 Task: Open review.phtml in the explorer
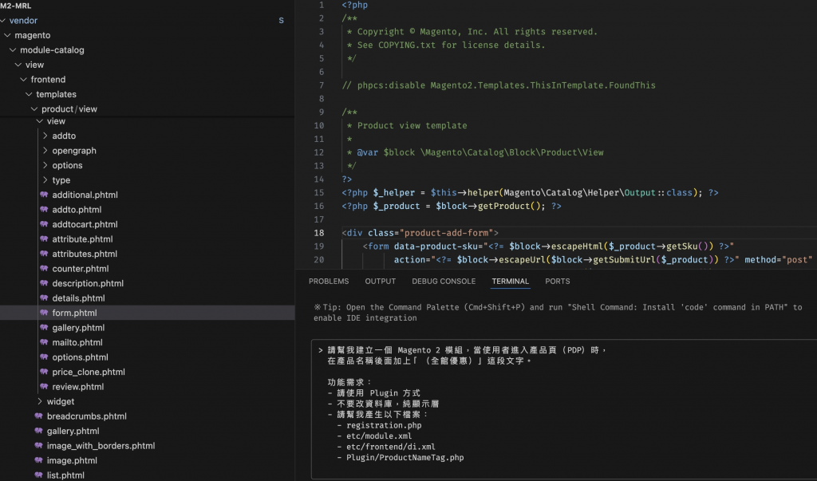tap(78, 387)
